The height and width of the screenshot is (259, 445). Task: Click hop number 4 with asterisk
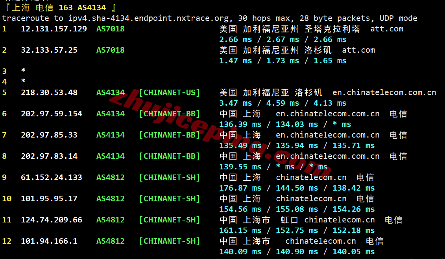14,82
